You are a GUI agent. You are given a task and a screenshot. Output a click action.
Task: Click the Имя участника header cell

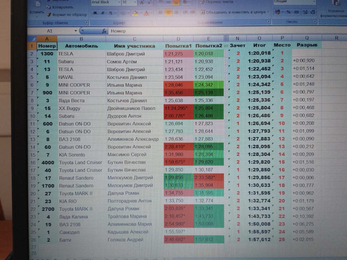pos(134,46)
